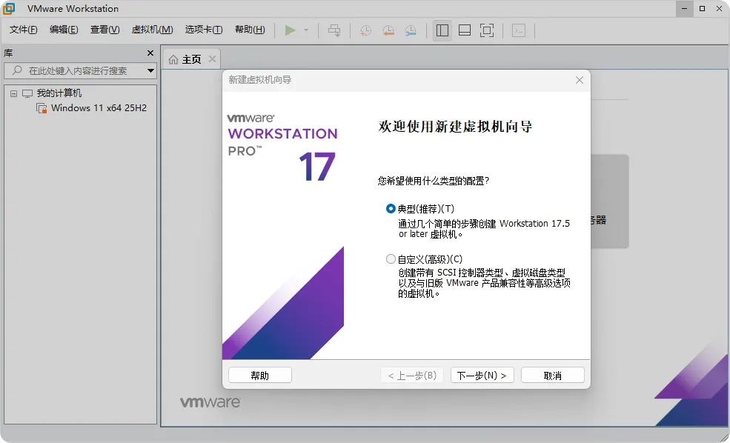Click the disabled < 上一步(B) button
730x443 pixels.
pyautogui.click(x=412, y=375)
